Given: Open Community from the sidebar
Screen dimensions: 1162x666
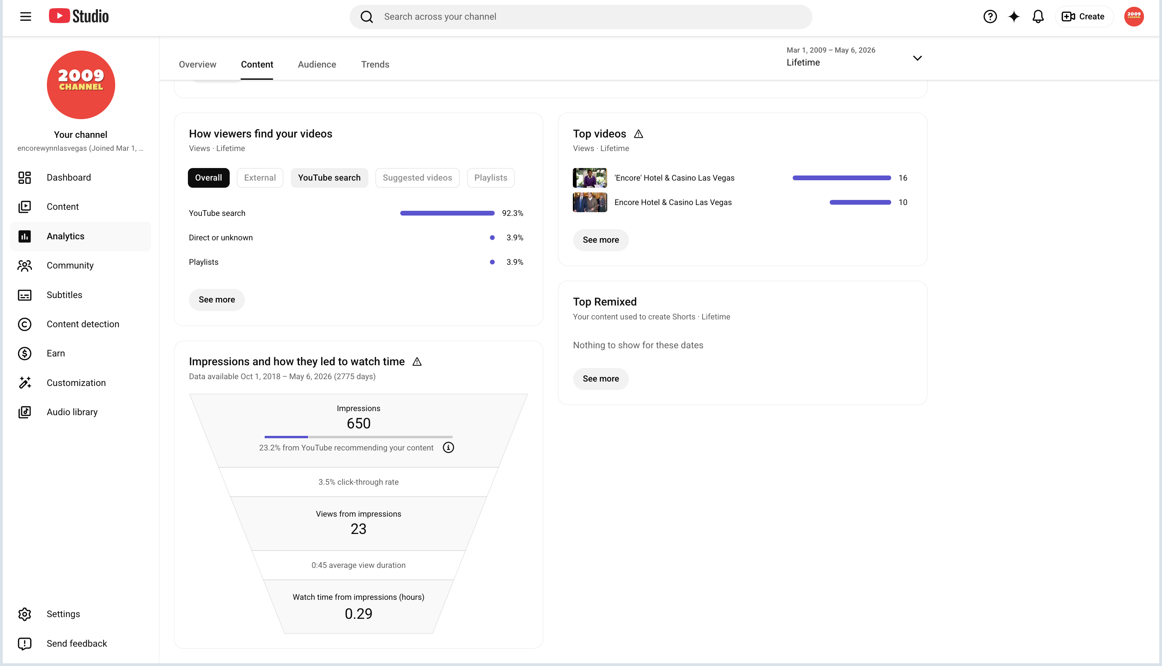Looking at the screenshot, I should tap(81, 266).
